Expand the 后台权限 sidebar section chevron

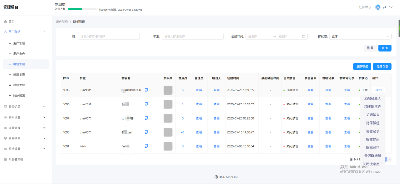(45, 138)
